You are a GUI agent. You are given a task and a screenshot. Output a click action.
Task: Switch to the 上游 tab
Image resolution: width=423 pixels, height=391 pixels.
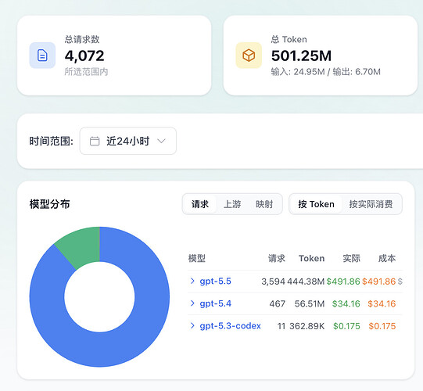[x=232, y=204]
